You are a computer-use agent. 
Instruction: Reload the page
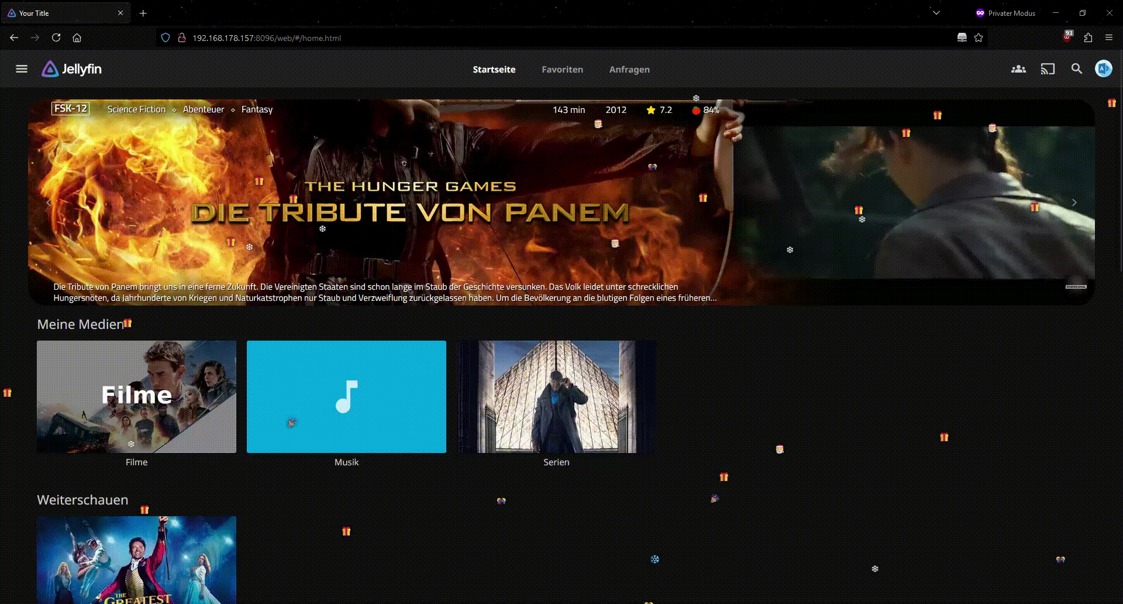[56, 37]
